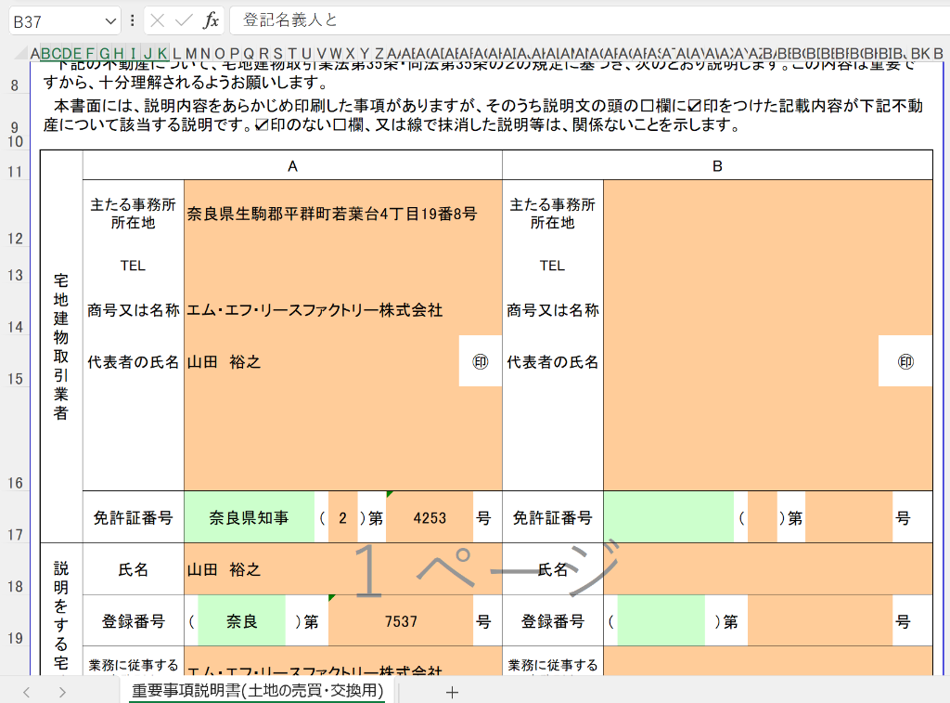Select the green 奈良県知事 license cell
This screenshot has width=950, height=703.
click(x=249, y=518)
